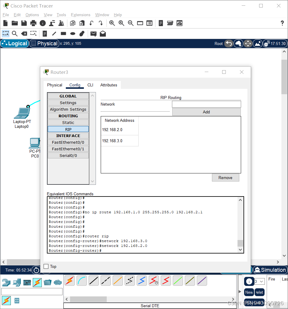Open FastEthernet0/1 interface settings
This screenshot has width=288, height=309.
point(68,149)
